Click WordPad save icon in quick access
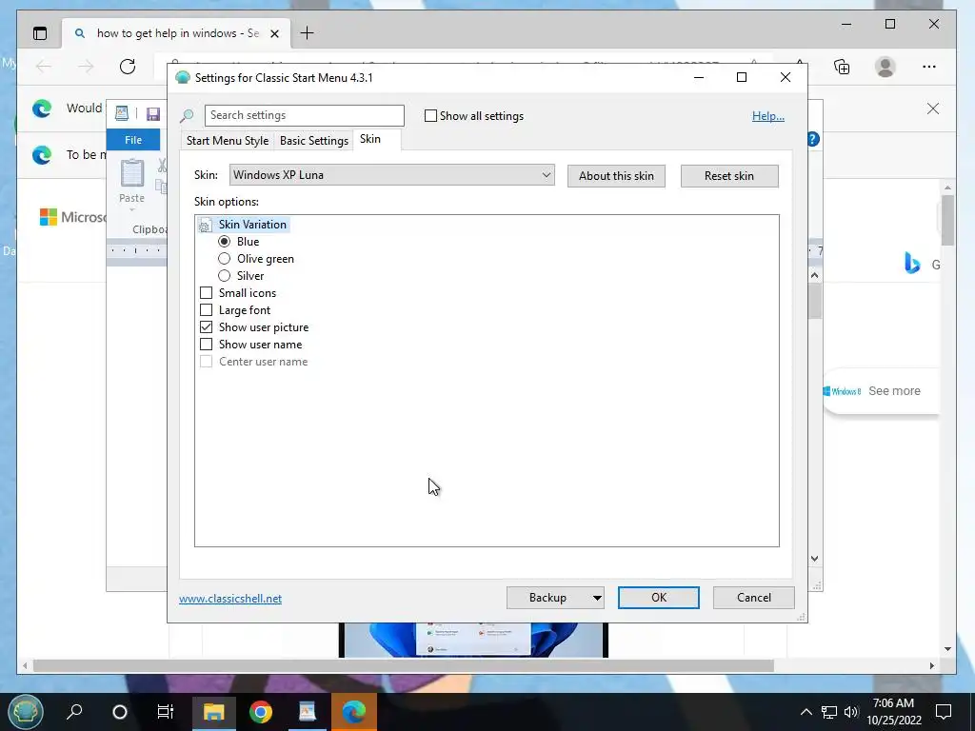The width and height of the screenshot is (975, 731). pos(153,114)
